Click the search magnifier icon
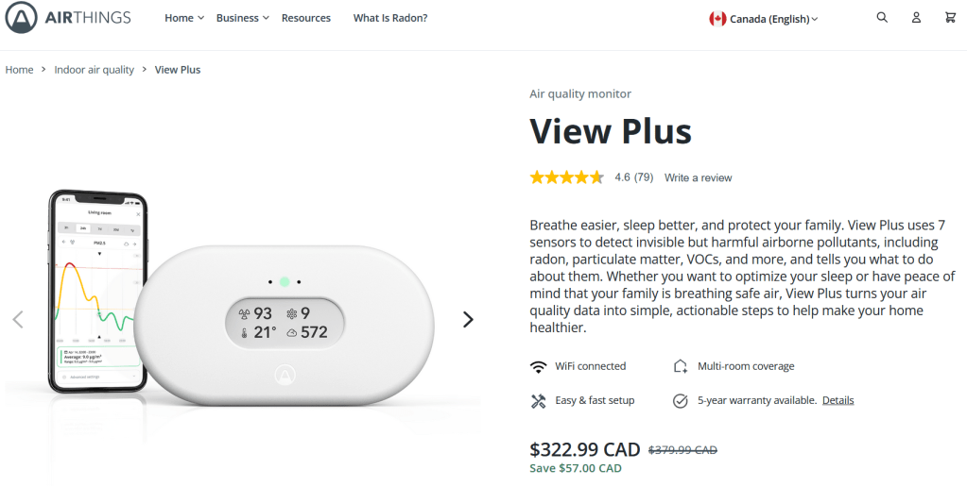The image size is (967, 487). pyautogui.click(x=882, y=17)
